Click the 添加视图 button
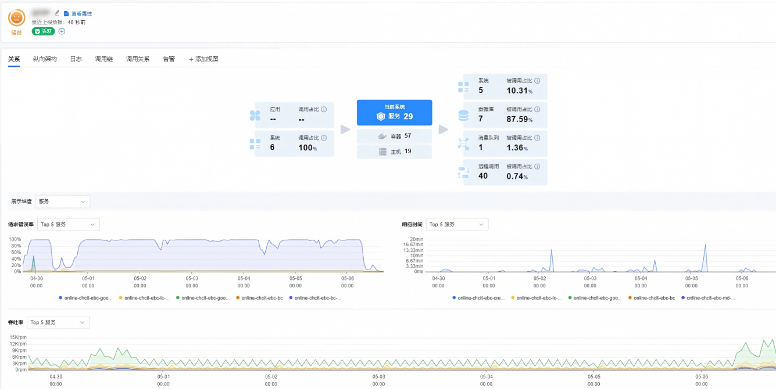Viewport: 776px width, 389px height. (x=203, y=59)
